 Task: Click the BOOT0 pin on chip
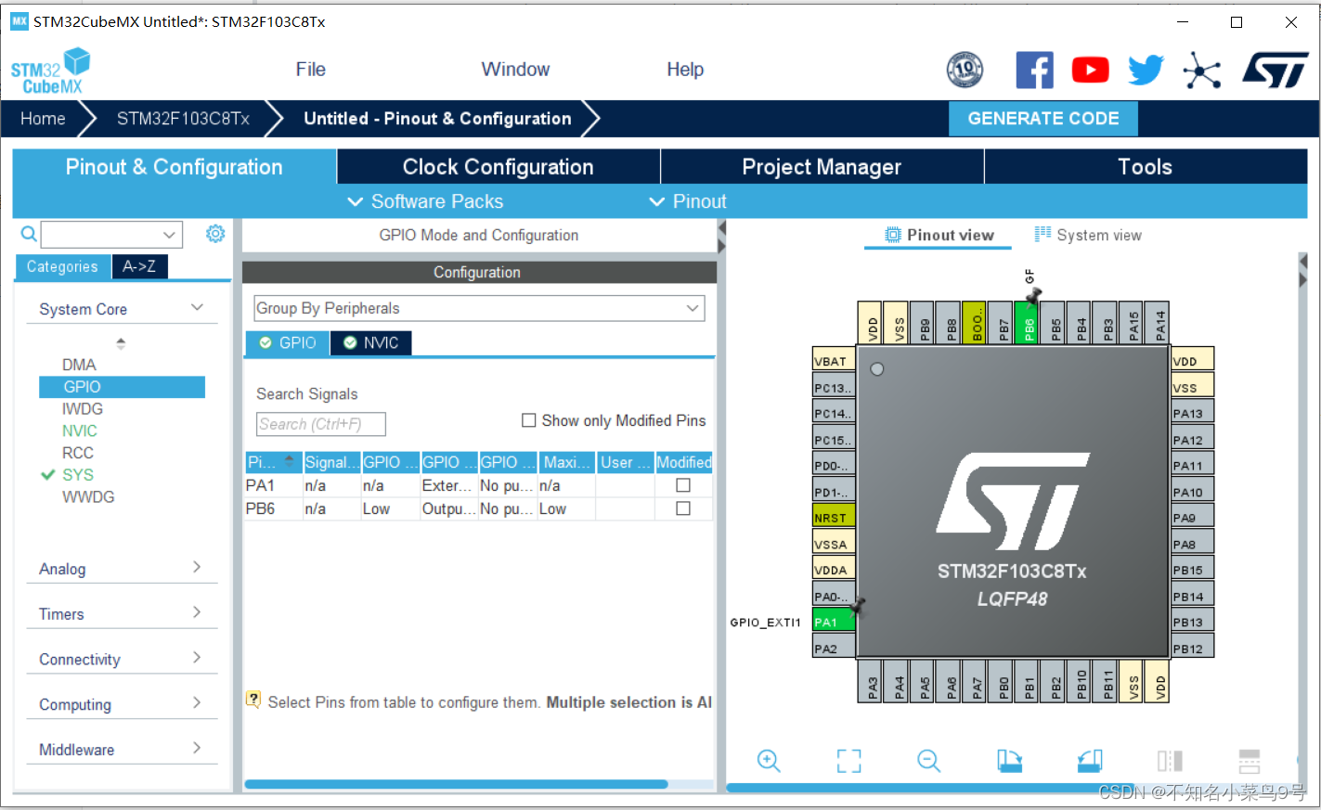coord(974,323)
